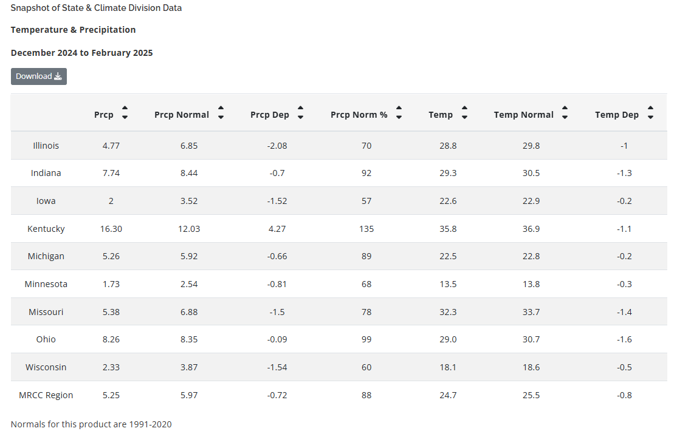Viewport: 677px width, 434px height.
Task: Sort by Temp column arrows
Action: point(464,113)
